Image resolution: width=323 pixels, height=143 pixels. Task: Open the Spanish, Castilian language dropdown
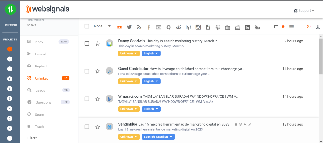pos(158,137)
